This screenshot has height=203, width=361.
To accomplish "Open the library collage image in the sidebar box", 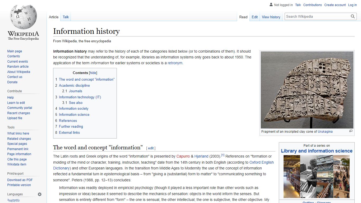I will (x=317, y=177).
